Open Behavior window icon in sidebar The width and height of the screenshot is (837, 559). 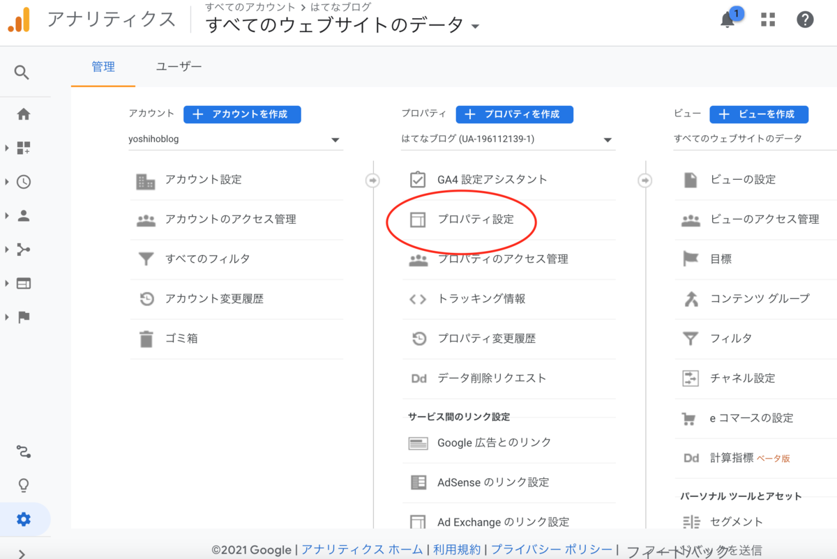point(24,284)
